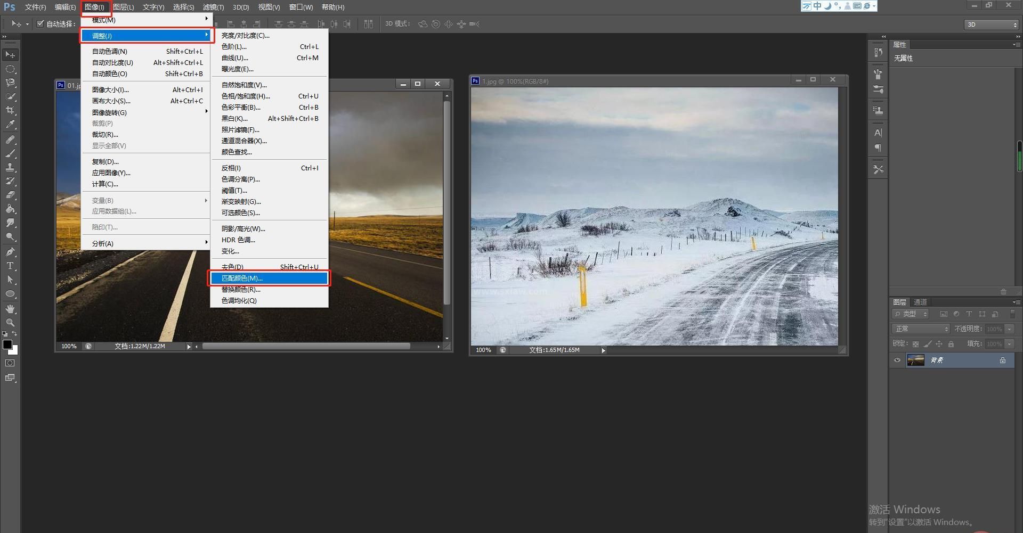This screenshot has width=1023, height=533.
Task: Choose Hue/Saturation in the submenu
Action: (269, 96)
